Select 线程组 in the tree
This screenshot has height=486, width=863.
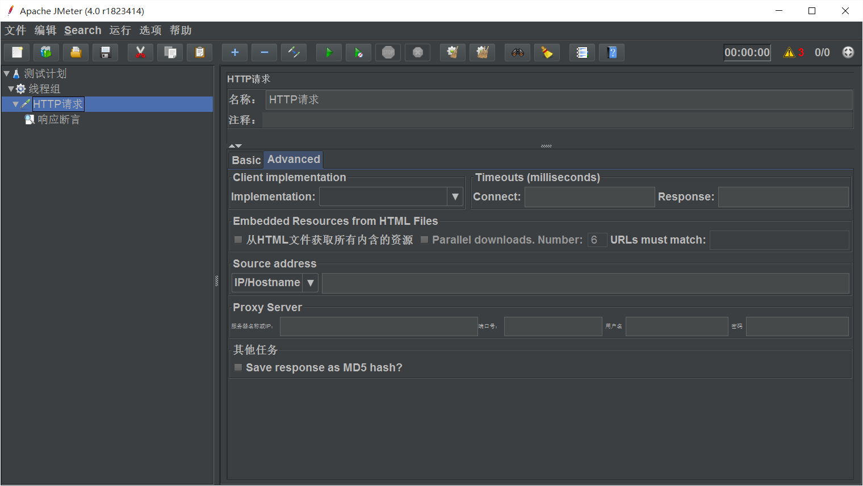click(x=44, y=89)
